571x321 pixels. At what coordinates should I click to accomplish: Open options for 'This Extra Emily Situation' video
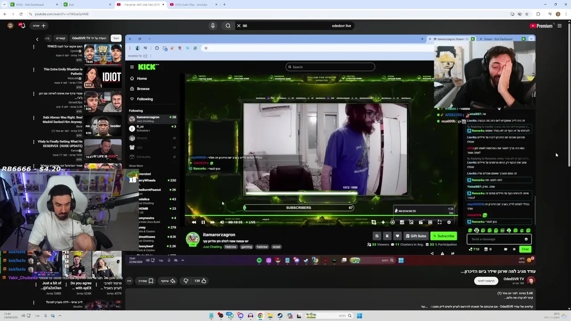33,70
